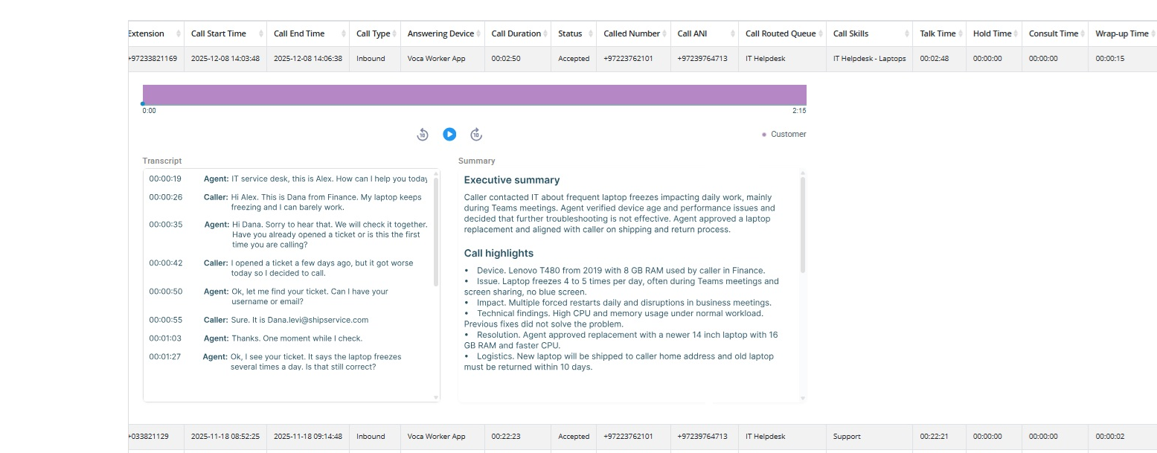
Task: Jump to transcript line at 00:00:42
Action: 165,263
